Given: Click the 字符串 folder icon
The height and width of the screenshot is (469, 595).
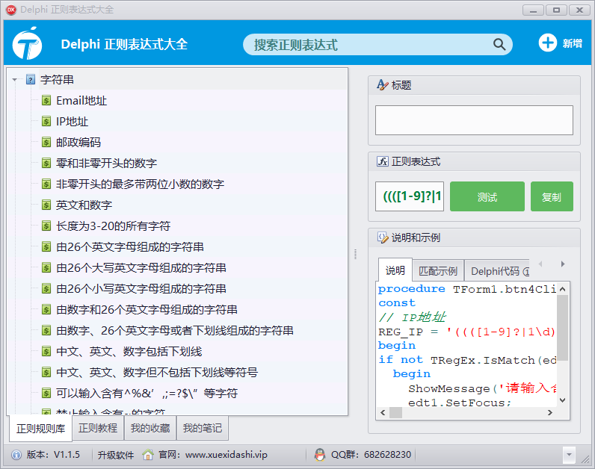Looking at the screenshot, I should [x=31, y=80].
